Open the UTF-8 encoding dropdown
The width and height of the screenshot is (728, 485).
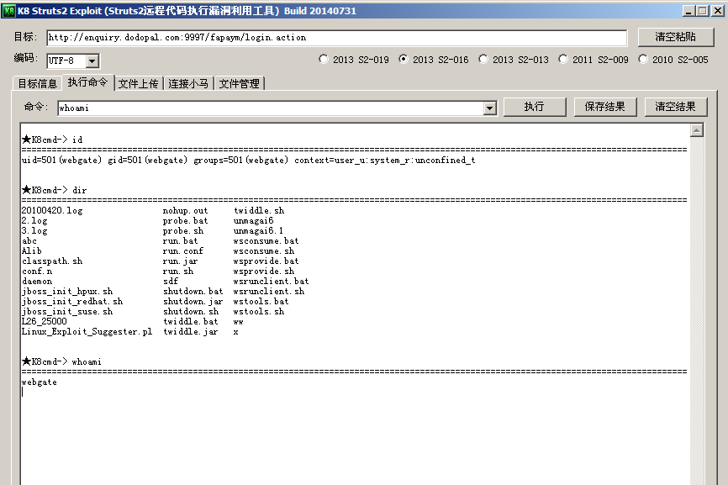(x=92, y=61)
